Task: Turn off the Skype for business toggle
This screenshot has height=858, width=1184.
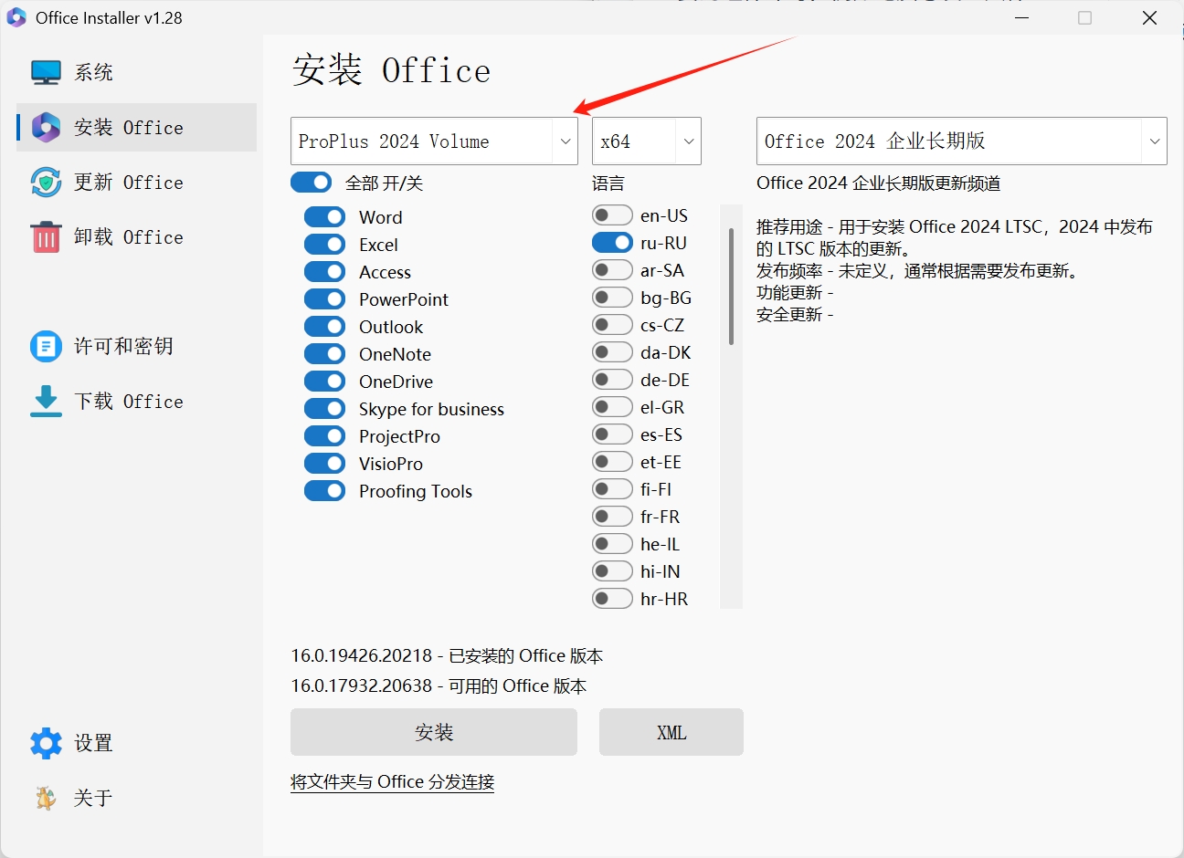Action: 324,408
